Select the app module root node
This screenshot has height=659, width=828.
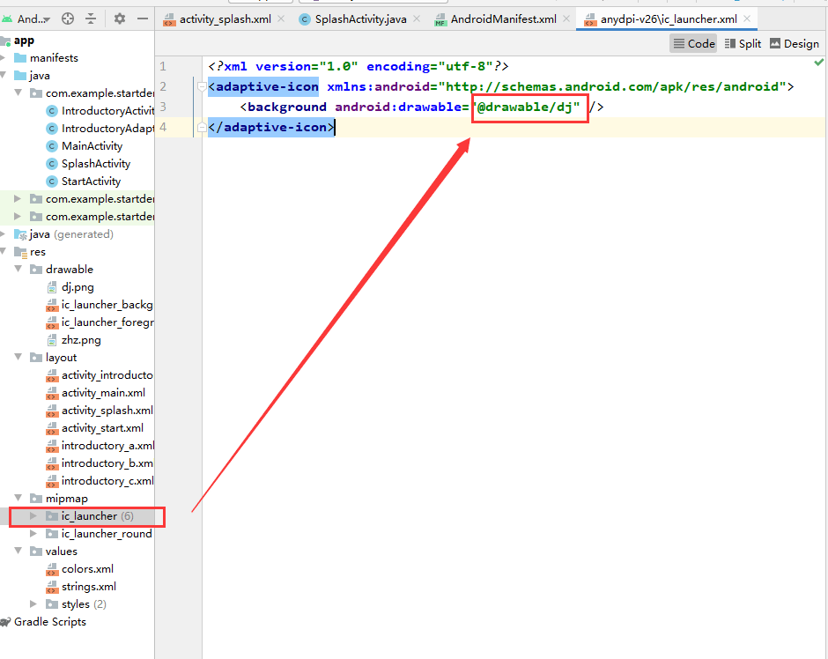tap(24, 41)
